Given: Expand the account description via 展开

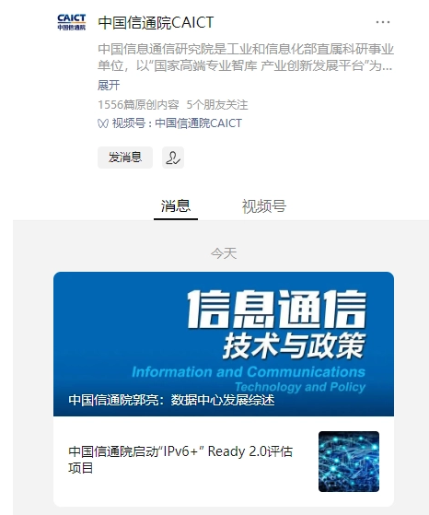Looking at the screenshot, I should [x=109, y=86].
